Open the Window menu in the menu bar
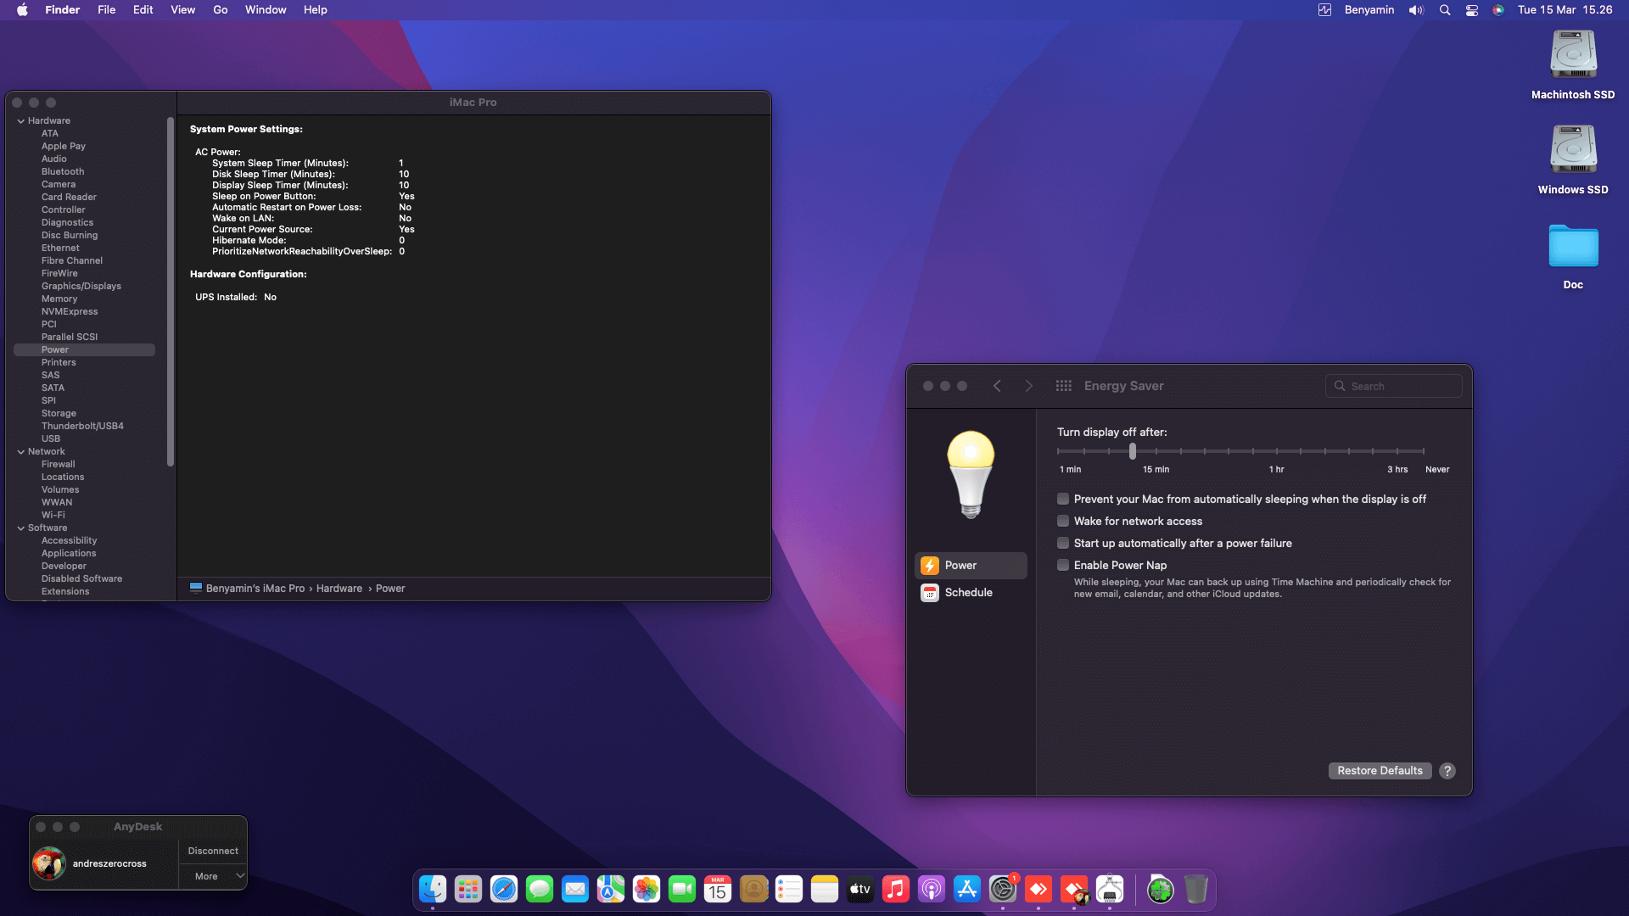The width and height of the screenshot is (1629, 916). point(266,10)
